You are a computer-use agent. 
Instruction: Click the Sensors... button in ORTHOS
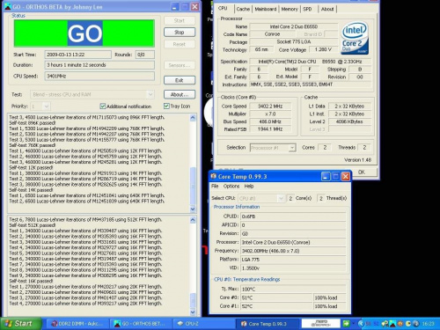(180, 65)
